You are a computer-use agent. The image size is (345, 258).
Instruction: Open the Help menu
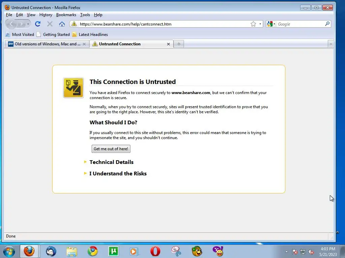click(98, 15)
